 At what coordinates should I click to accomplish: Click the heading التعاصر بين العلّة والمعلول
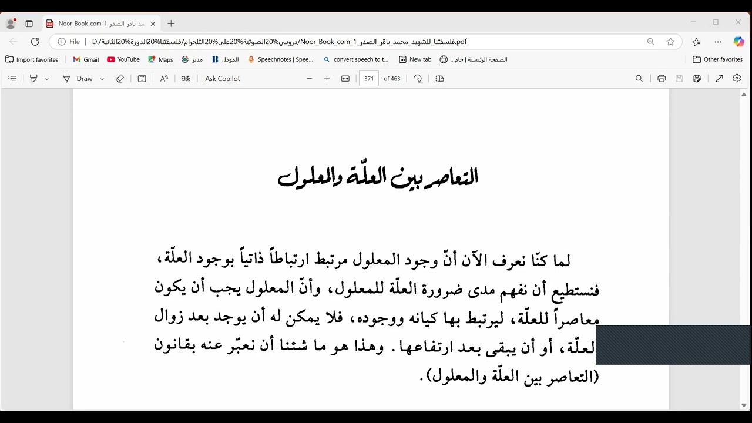tap(378, 177)
